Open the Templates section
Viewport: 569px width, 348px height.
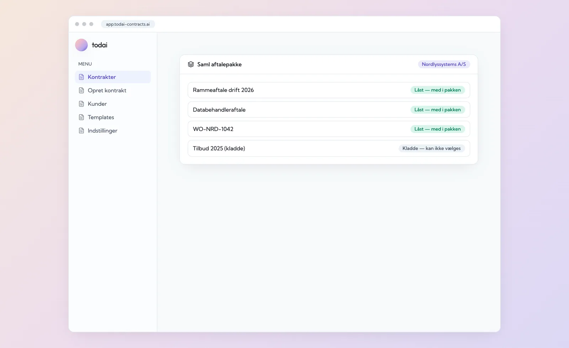(113, 117)
